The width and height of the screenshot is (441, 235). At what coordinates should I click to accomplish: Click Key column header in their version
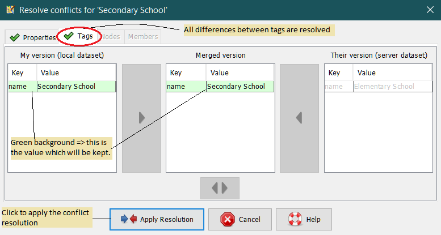tap(335, 72)
